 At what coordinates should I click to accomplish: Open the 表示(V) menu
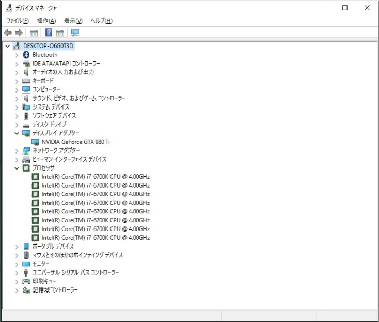[x=73, y=21]
